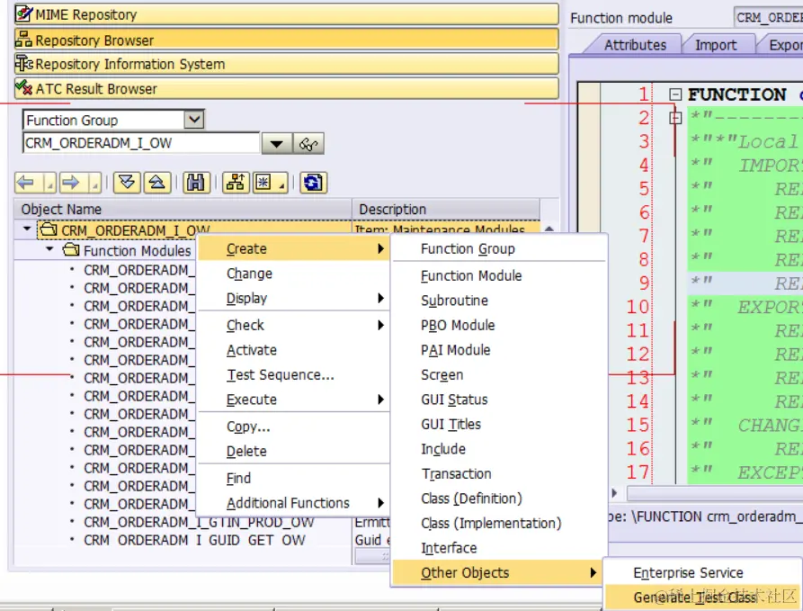Screen dimensions: 803x611
Task: Click the collapse all nodes icon
Action: tap(156, 183)
